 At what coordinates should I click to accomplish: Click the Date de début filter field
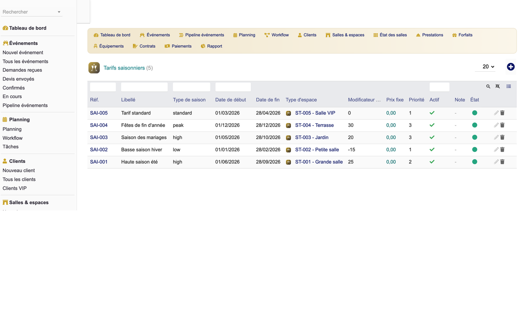233,87
